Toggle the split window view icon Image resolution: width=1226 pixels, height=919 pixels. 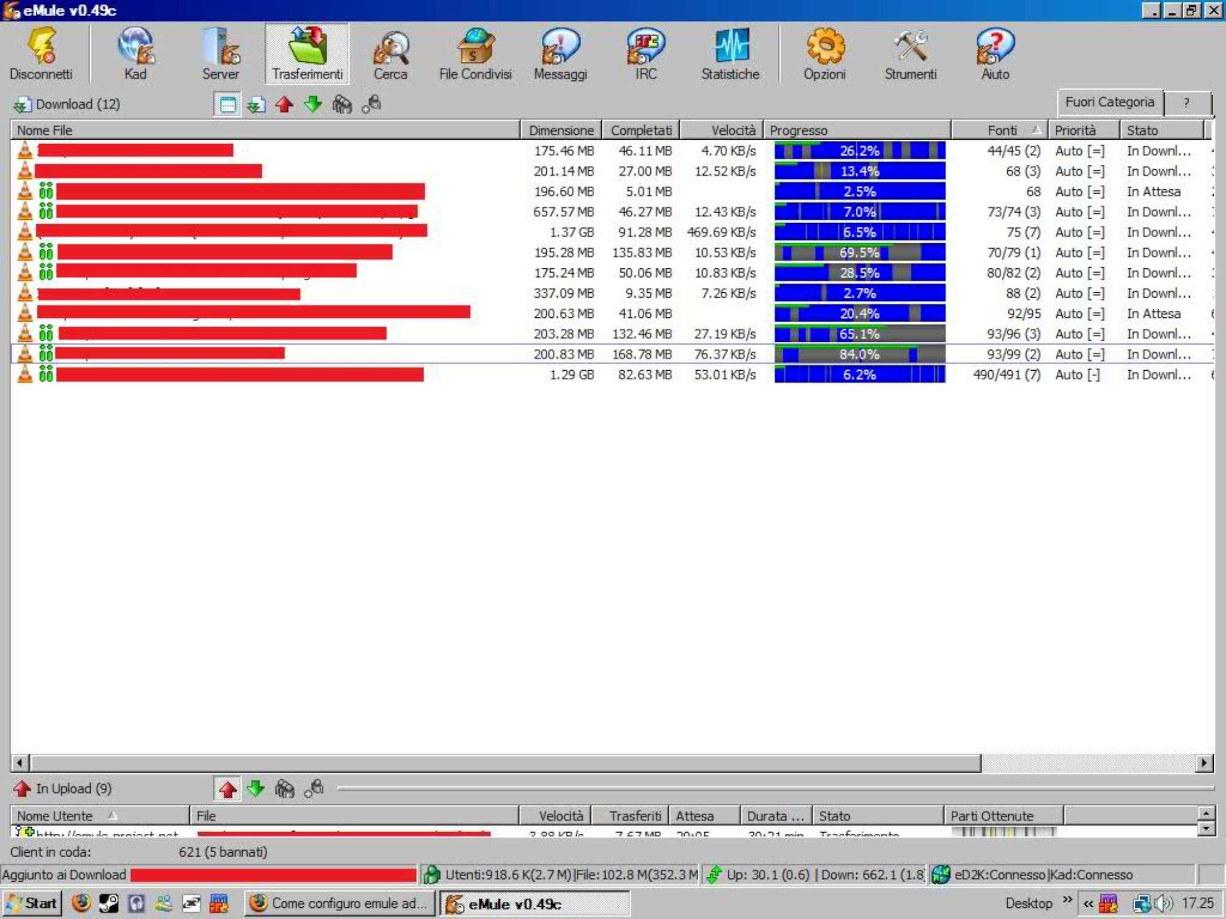[x=227, y=105]
